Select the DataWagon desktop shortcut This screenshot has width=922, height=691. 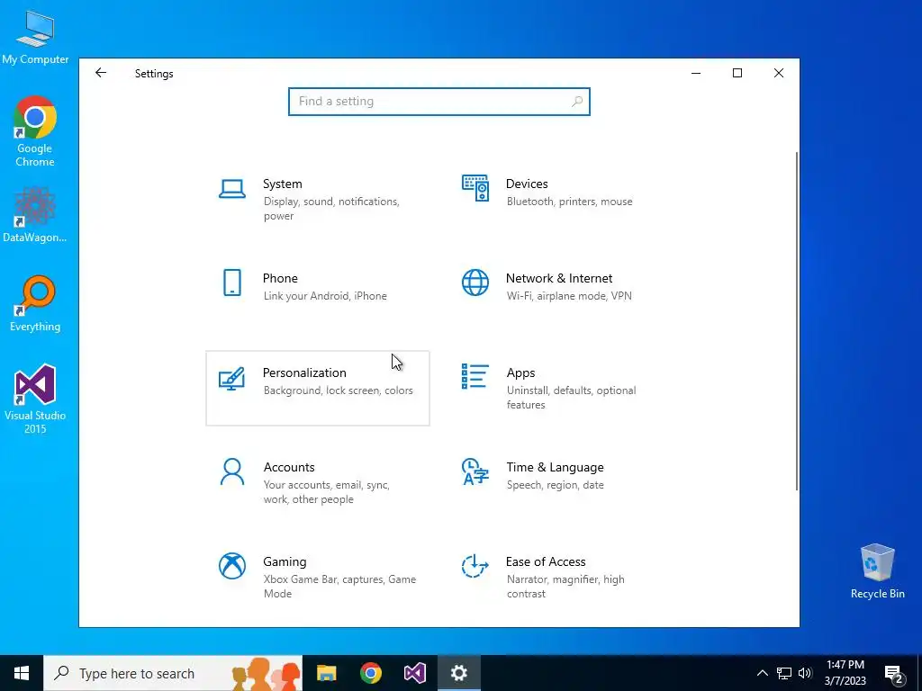35,214
